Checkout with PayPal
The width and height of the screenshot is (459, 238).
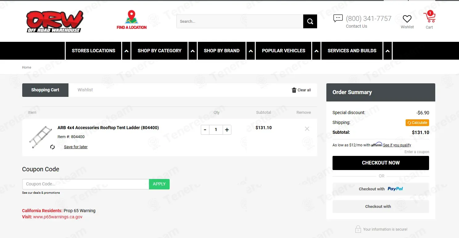pyautogui.click(x=381, y=189)
